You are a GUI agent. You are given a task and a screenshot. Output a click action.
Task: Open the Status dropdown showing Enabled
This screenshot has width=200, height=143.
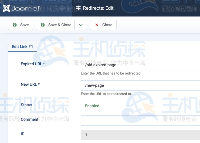(x=140, y=106)
